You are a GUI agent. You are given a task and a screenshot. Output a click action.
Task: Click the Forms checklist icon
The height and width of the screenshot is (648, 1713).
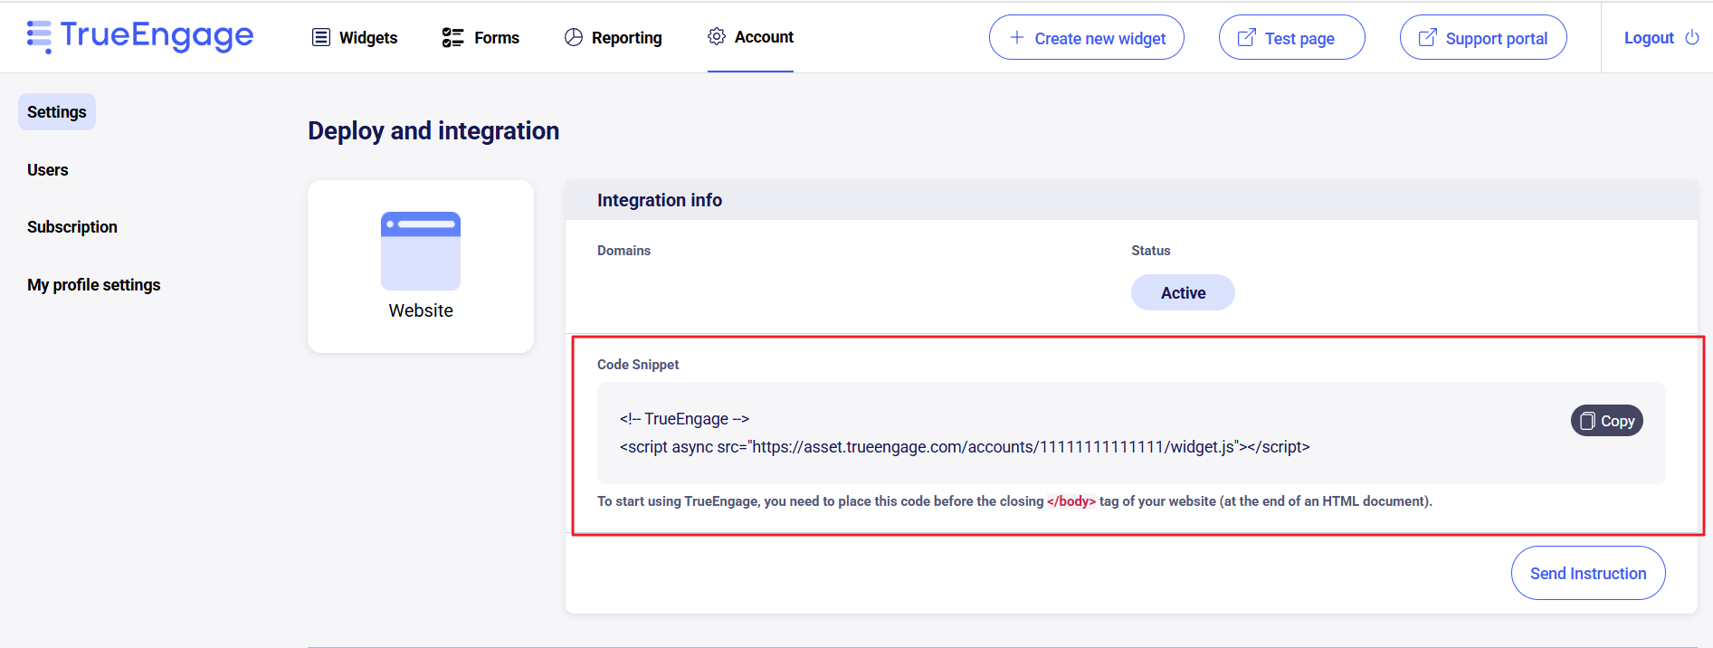tap(452, 37)
